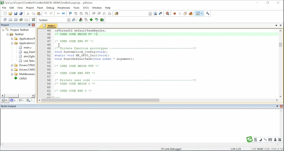Open the TestKeil target dropdown
Viewport: 284px width, 151px height.
(69, 20)
